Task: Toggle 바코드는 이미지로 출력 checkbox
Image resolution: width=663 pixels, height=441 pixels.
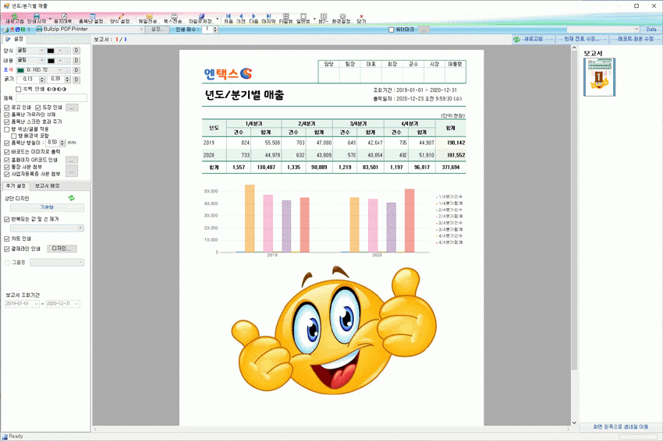Action: pos(7,152)
